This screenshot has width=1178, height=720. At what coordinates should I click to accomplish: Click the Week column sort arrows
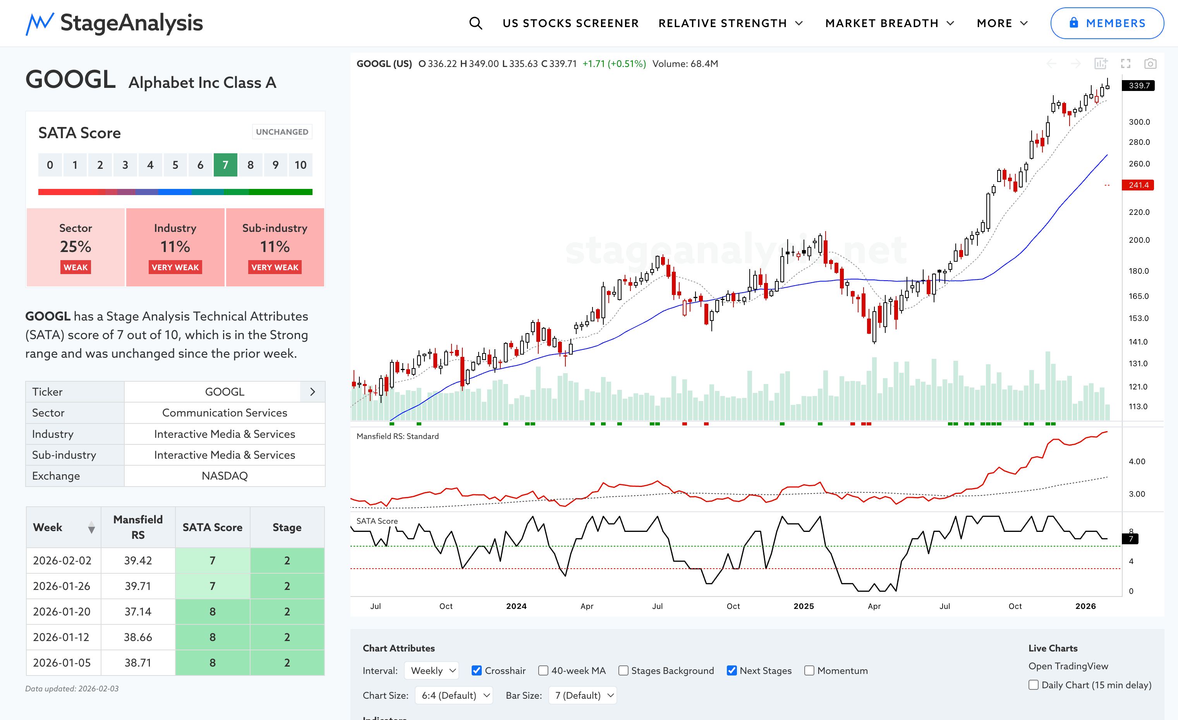point(91,528)
